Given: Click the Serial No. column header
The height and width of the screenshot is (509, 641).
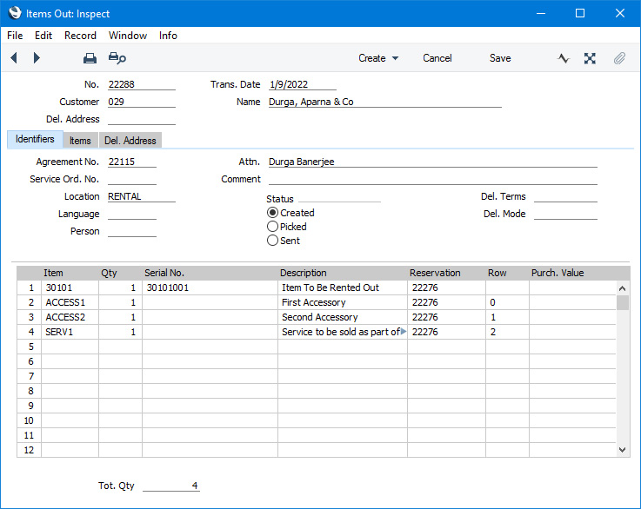Looking at the screenshot, I should tap(164, 273).
